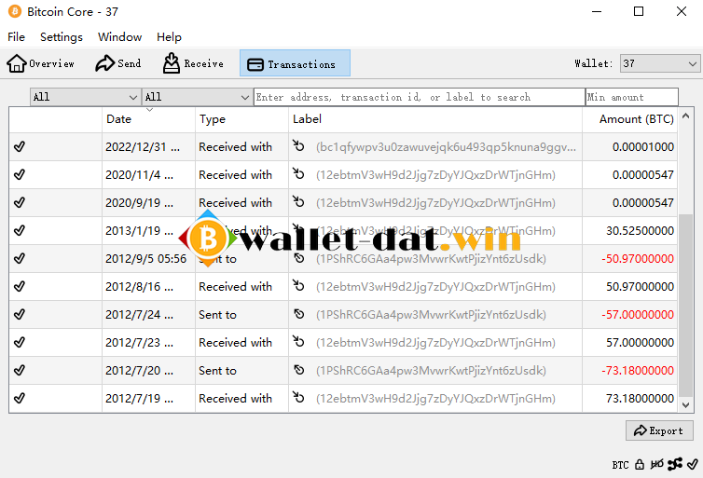Open the Help menu

(169, 37)
